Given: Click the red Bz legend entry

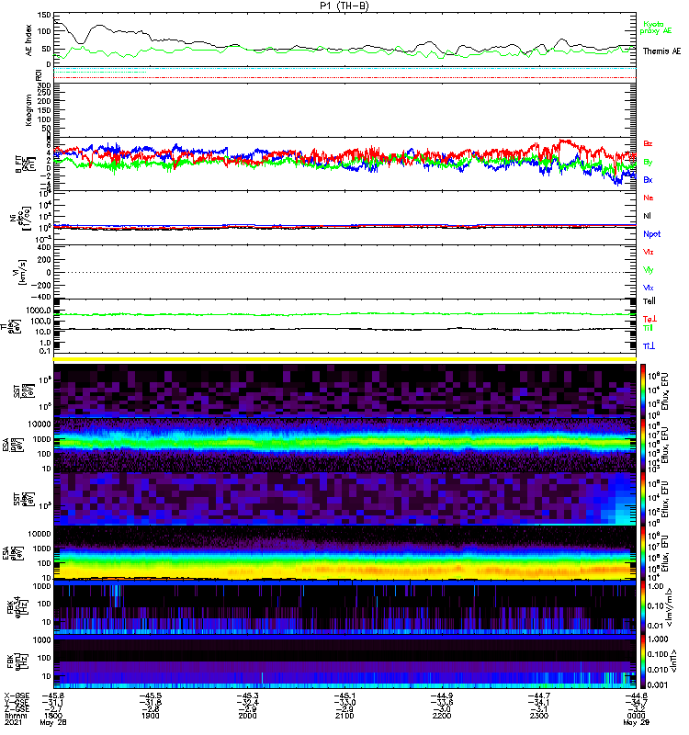Looking at the screenshot, I should tap(648, 143).
